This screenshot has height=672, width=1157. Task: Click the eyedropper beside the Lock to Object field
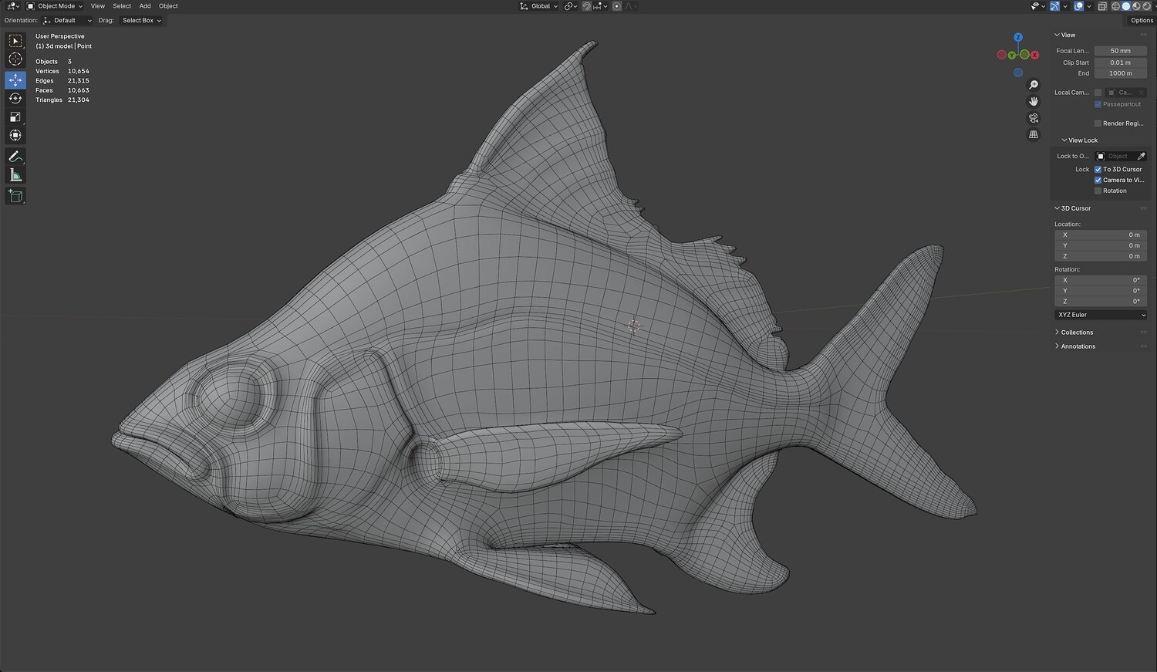point(1142,157)
